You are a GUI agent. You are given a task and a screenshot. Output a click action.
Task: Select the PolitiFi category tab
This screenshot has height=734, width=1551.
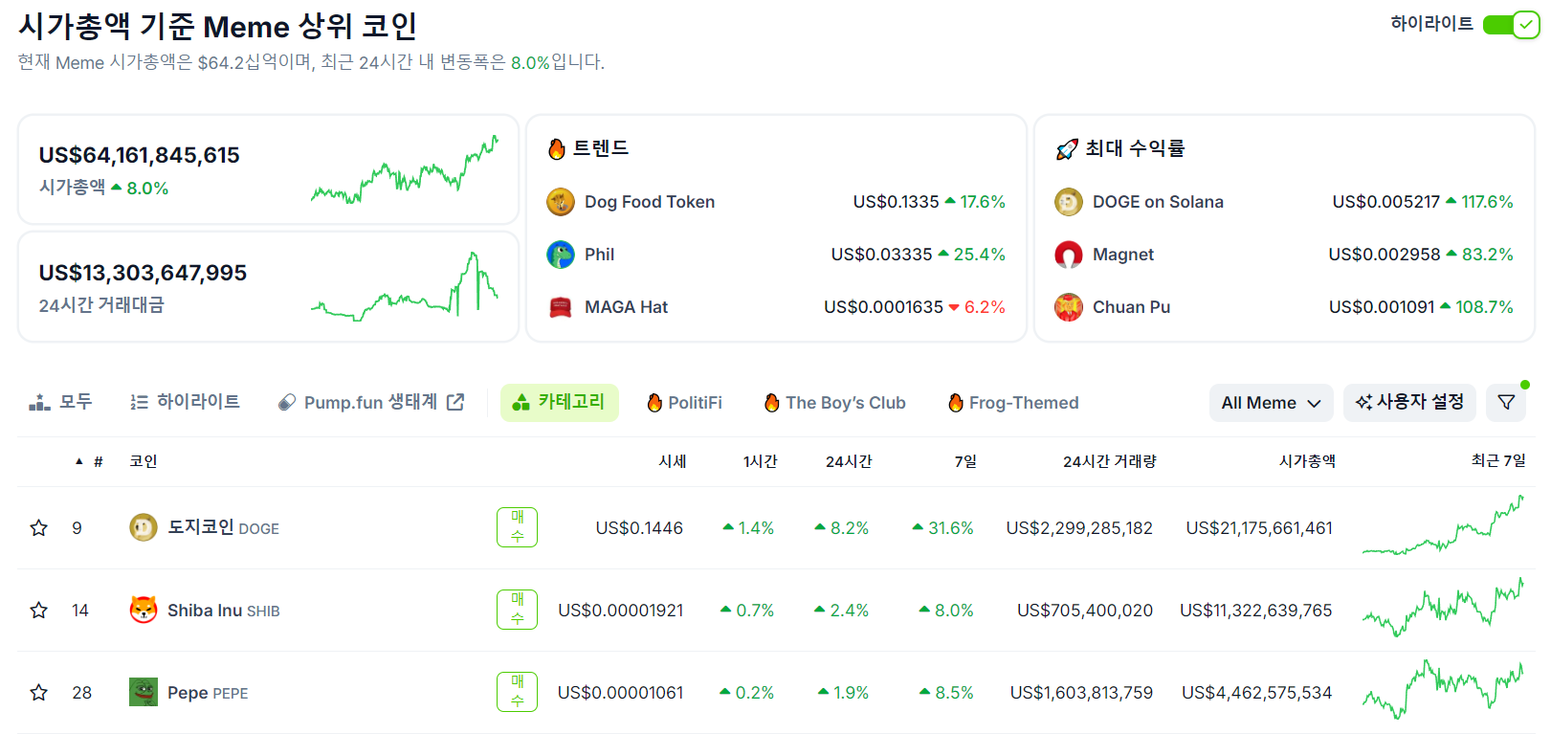pyautogui.click(x=685, y=403)
